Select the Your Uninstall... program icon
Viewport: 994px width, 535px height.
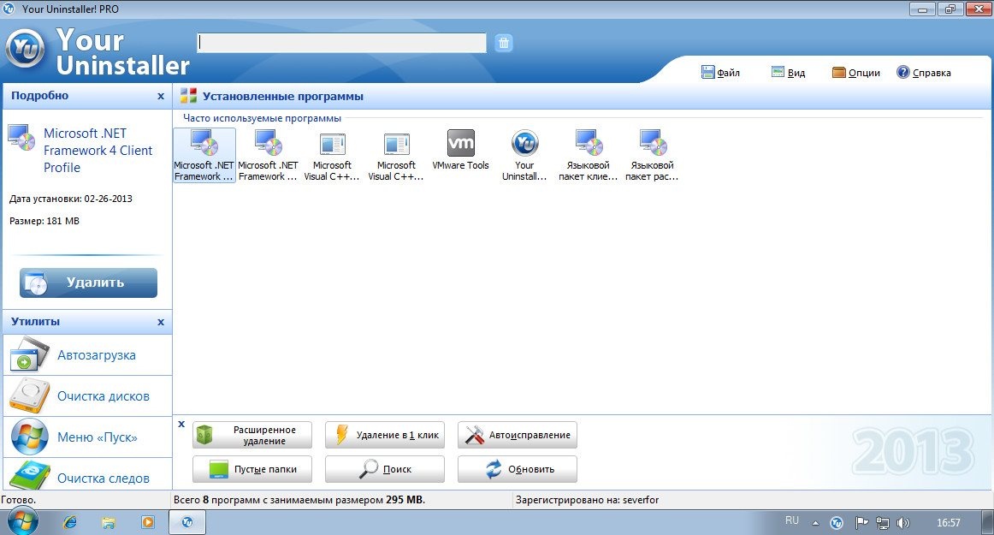525,156
